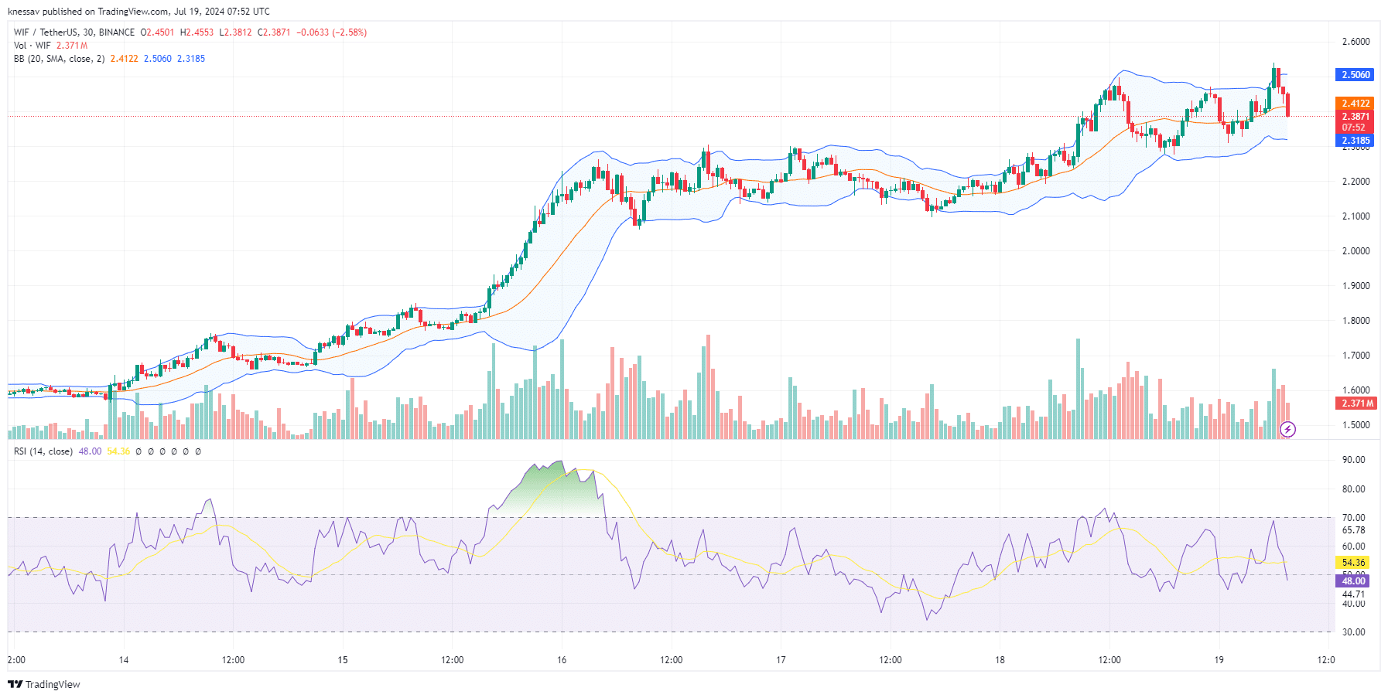This screenshot has width=1388, height=698.
Task: Click 12:00 label between dates 15 and 16
Action: [452, 660]
